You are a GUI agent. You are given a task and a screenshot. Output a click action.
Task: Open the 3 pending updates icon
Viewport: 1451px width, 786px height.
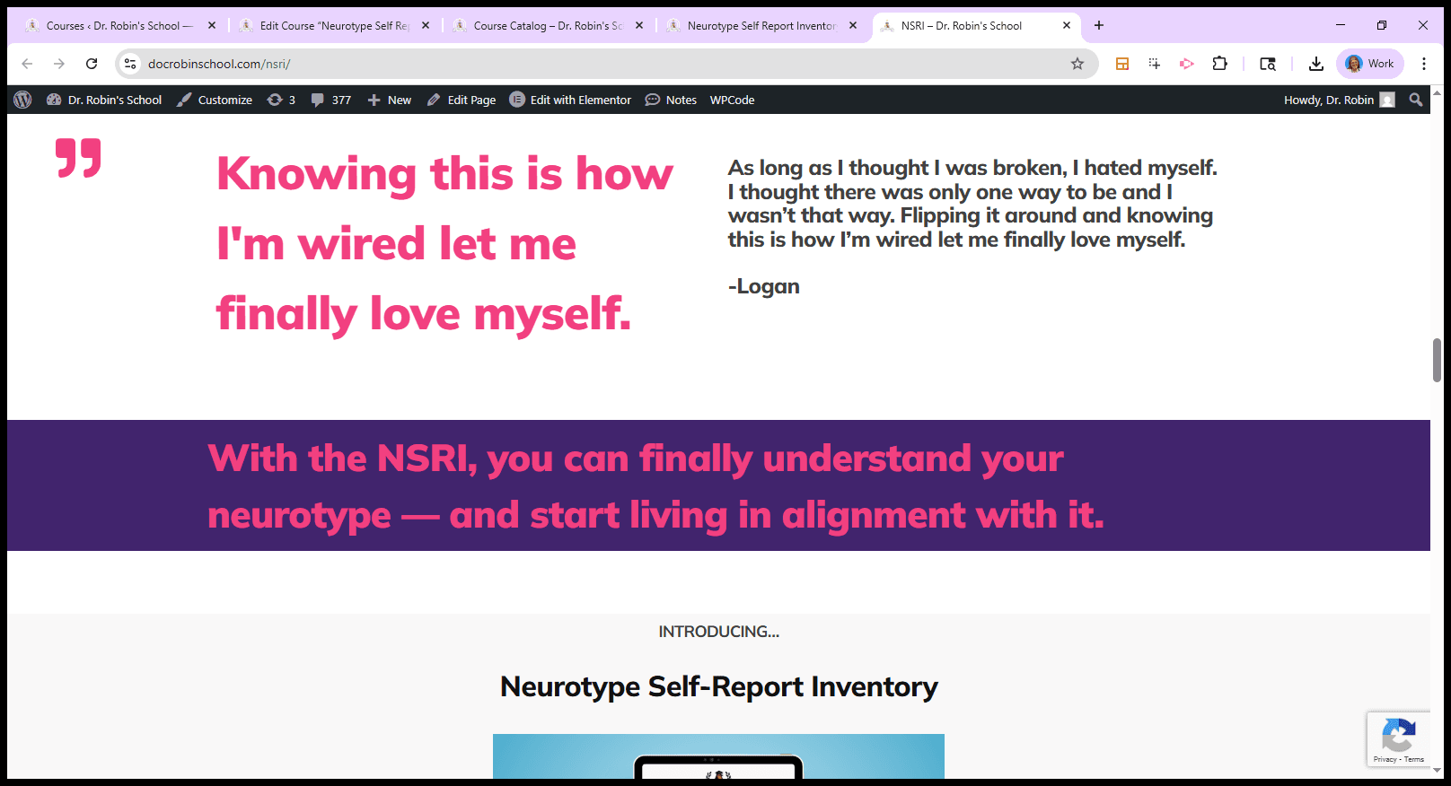click(x=281, y=100)
